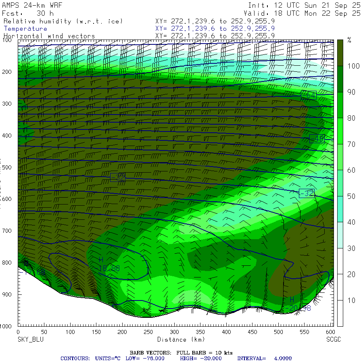Click the 'Valid: 18 UTC Mon 22 Sep 25' text
This screenshot has height=363, width=363.
coord(302,13)
